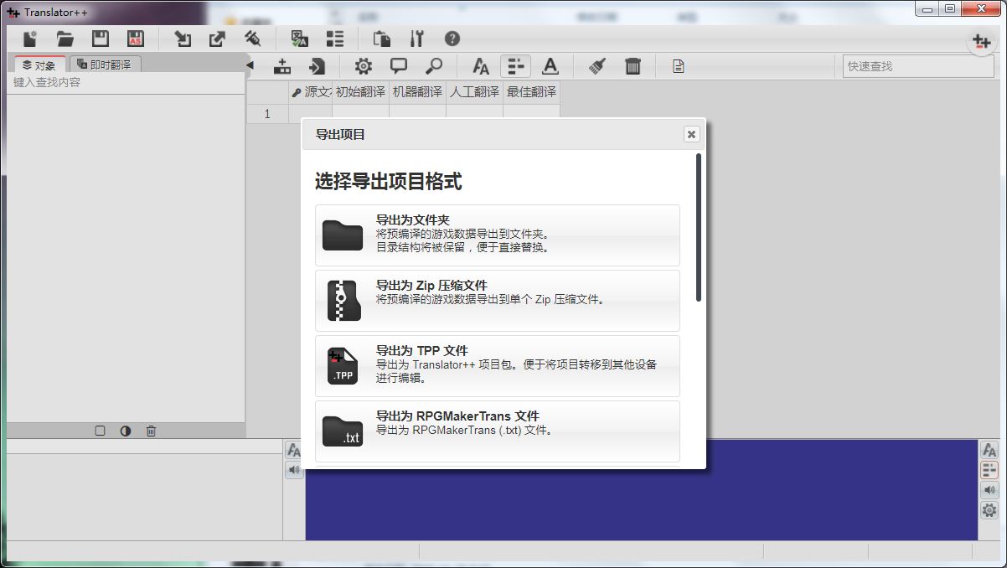The image size is (1007, 568).
Task: Choose 导出为 Zip 压缩文件 option
Action: pos(498,301)
